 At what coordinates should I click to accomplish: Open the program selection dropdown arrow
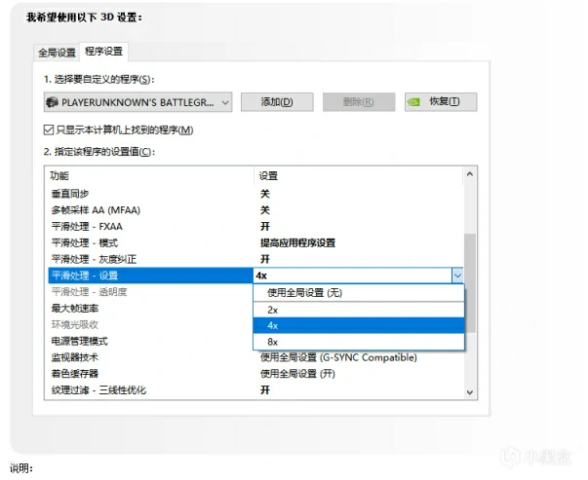[225, 102]
